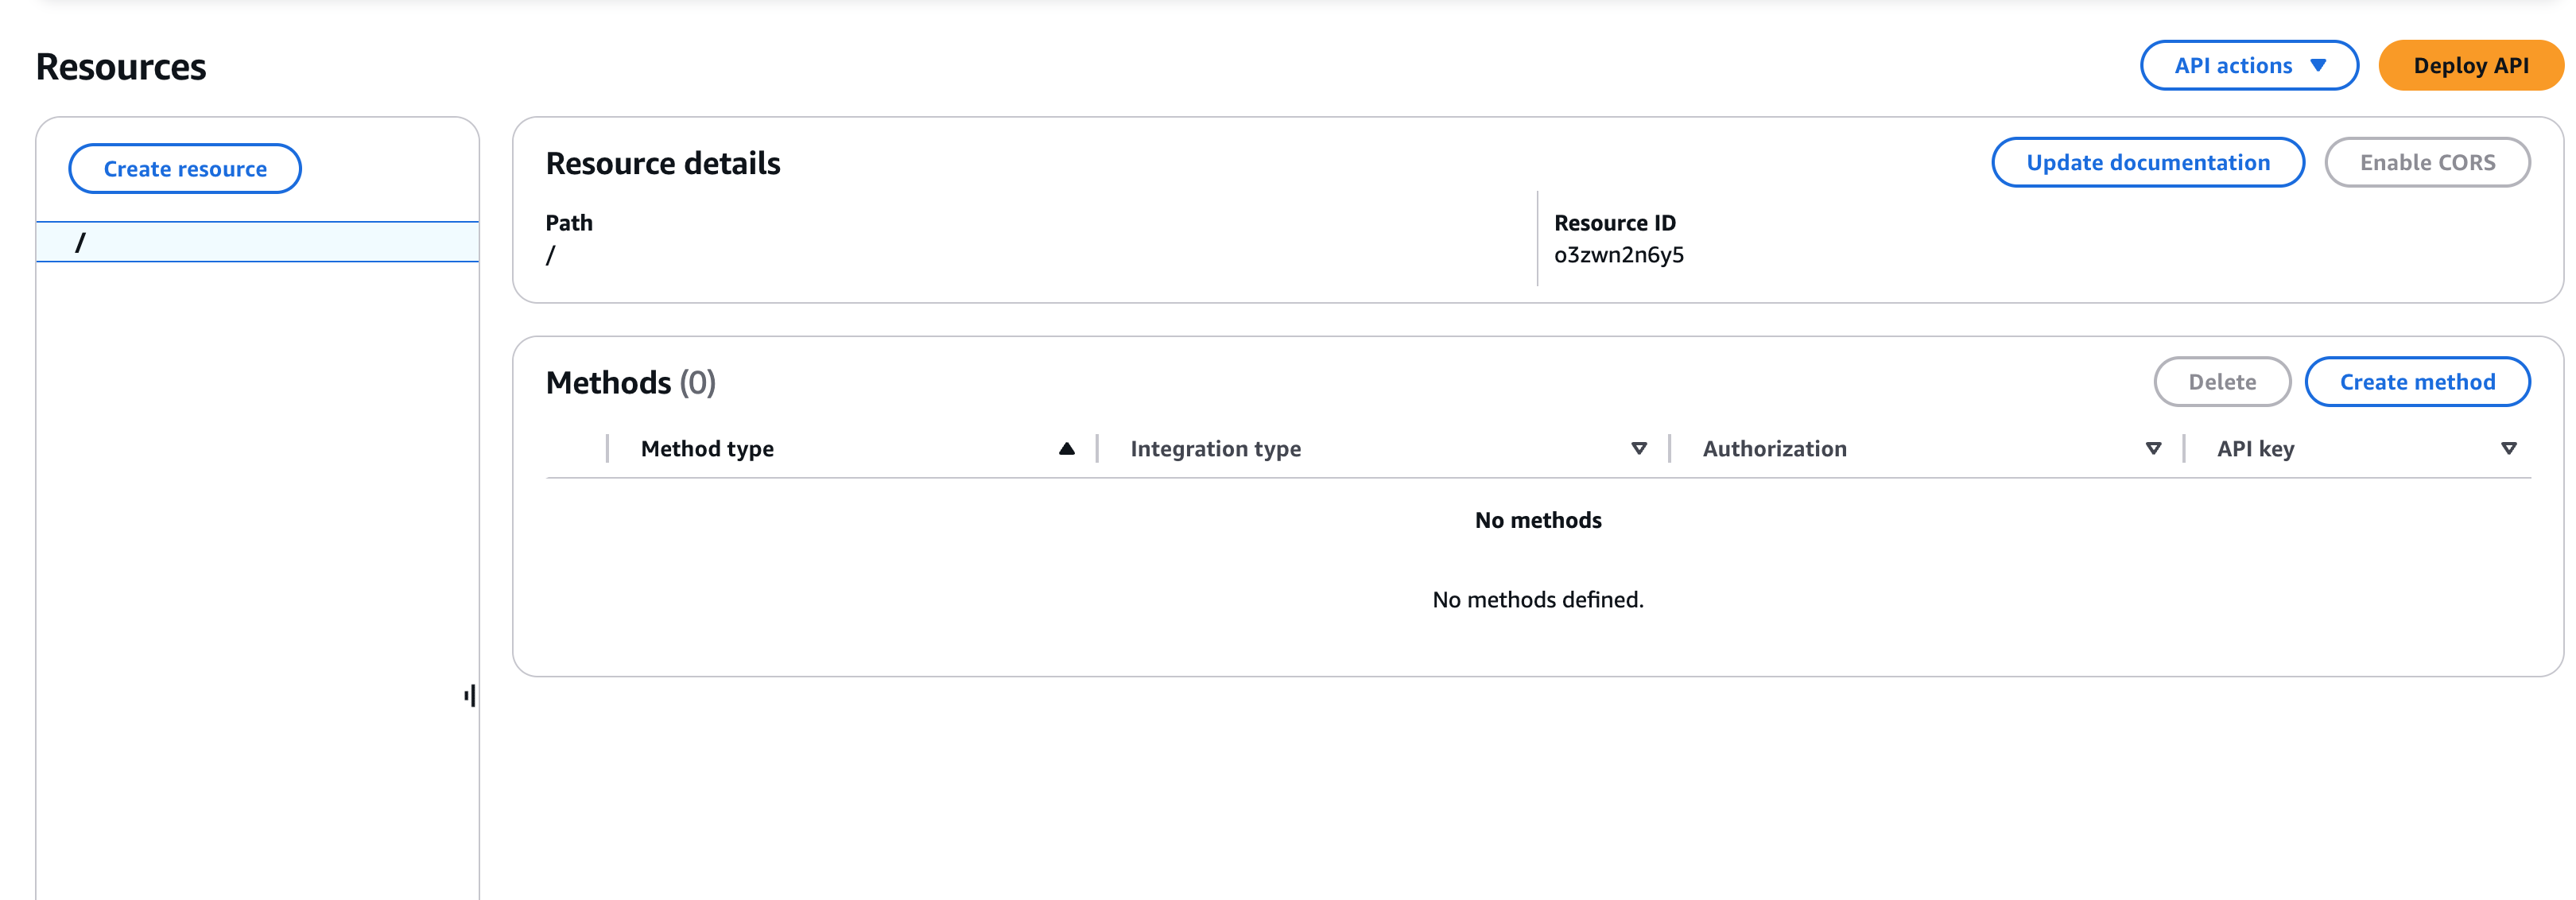This screenshot has width=2576, height=900.
Task: Click the divider between Method type and Integration type
Action: tap(1097, 448)
